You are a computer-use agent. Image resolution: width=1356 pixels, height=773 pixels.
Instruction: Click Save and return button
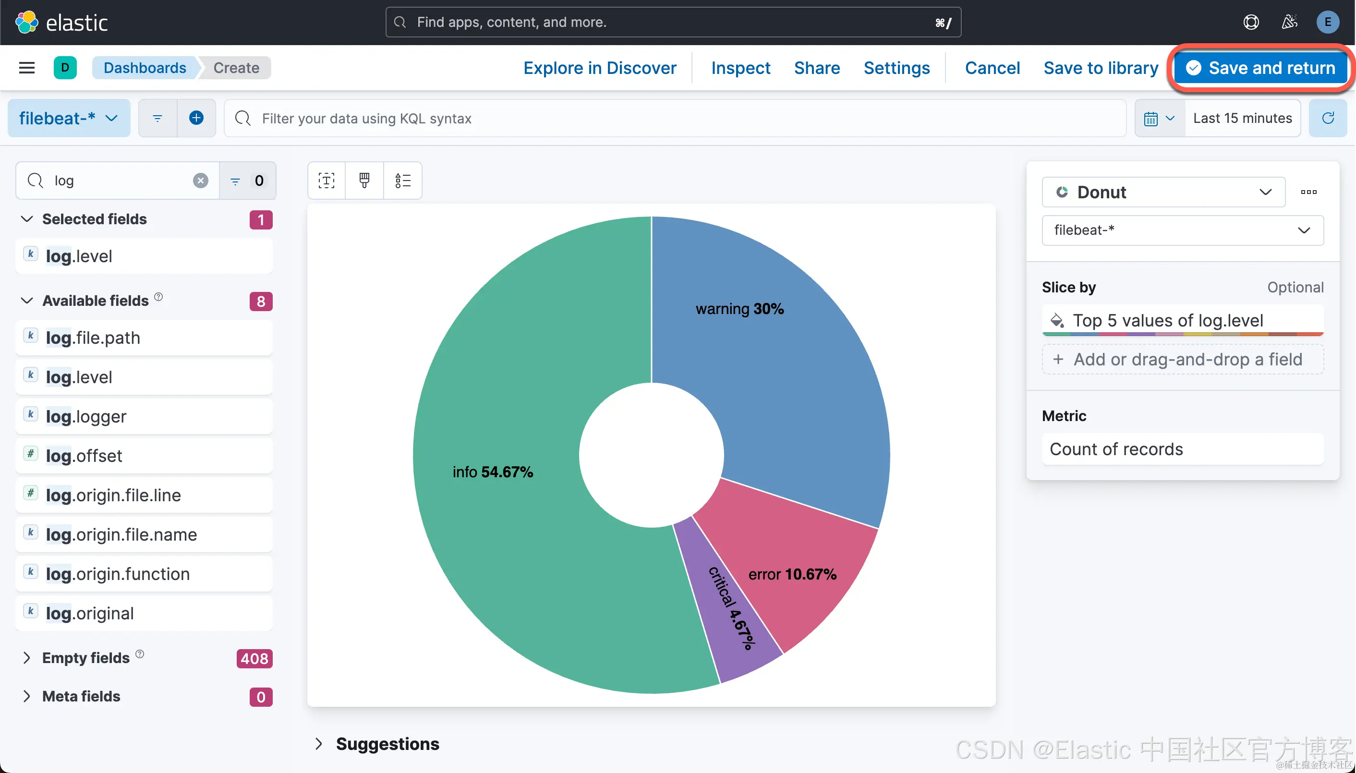click(x=1261, y=68)
